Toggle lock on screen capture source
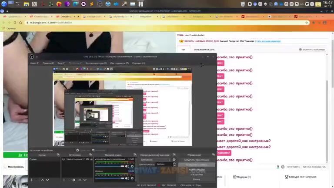The width and height of the screenshot is (334, 188). click(92, 159)
